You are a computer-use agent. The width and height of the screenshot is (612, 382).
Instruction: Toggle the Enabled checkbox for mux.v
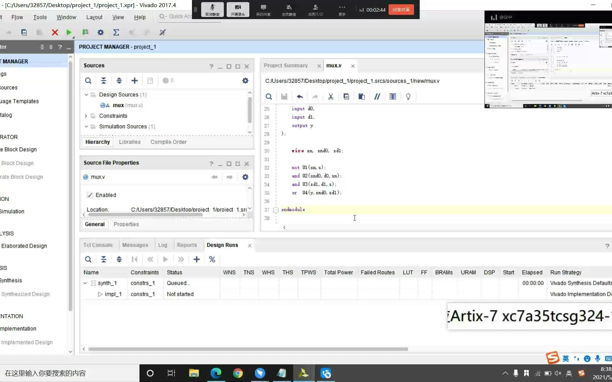tap(90, 195)
